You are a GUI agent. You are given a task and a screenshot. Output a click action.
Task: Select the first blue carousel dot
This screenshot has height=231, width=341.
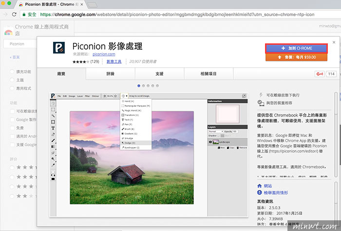pyautogui.click(x=139, y=86)
